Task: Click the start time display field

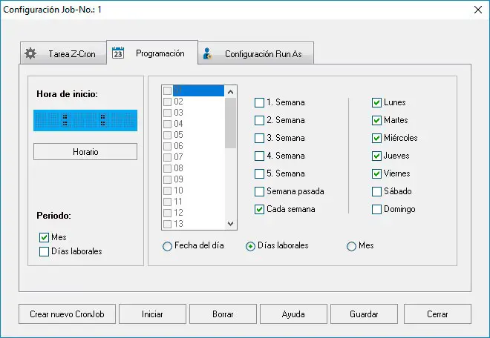Action: click(85, 120)
